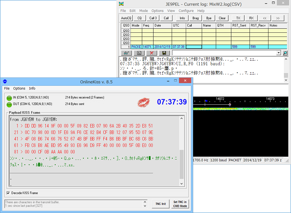Viewport: 291px width, 213px height.
Task: Click the empty Call field in log row 1
Action: 194,47
